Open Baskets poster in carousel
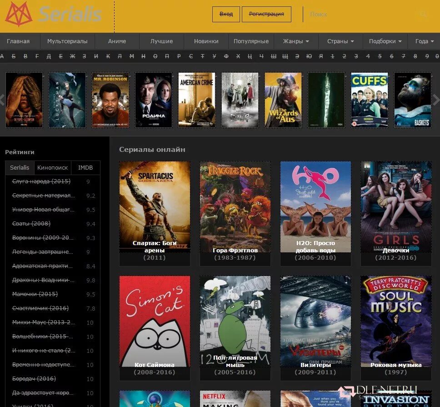This screenshot has height=407, width=440. pos(413,100)
